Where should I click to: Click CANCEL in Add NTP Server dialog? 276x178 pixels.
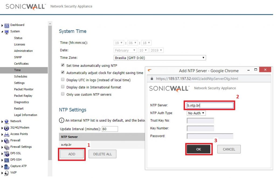point(229,149)
